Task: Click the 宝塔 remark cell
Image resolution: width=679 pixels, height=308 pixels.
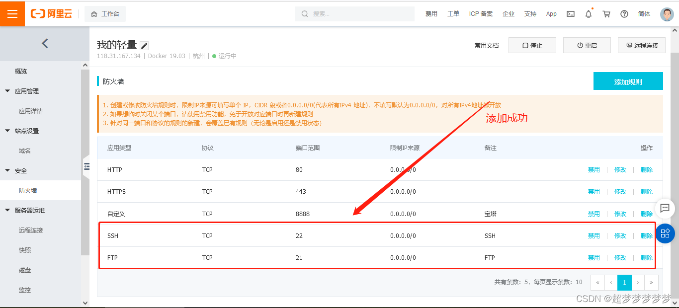Action: click(491, 214)
